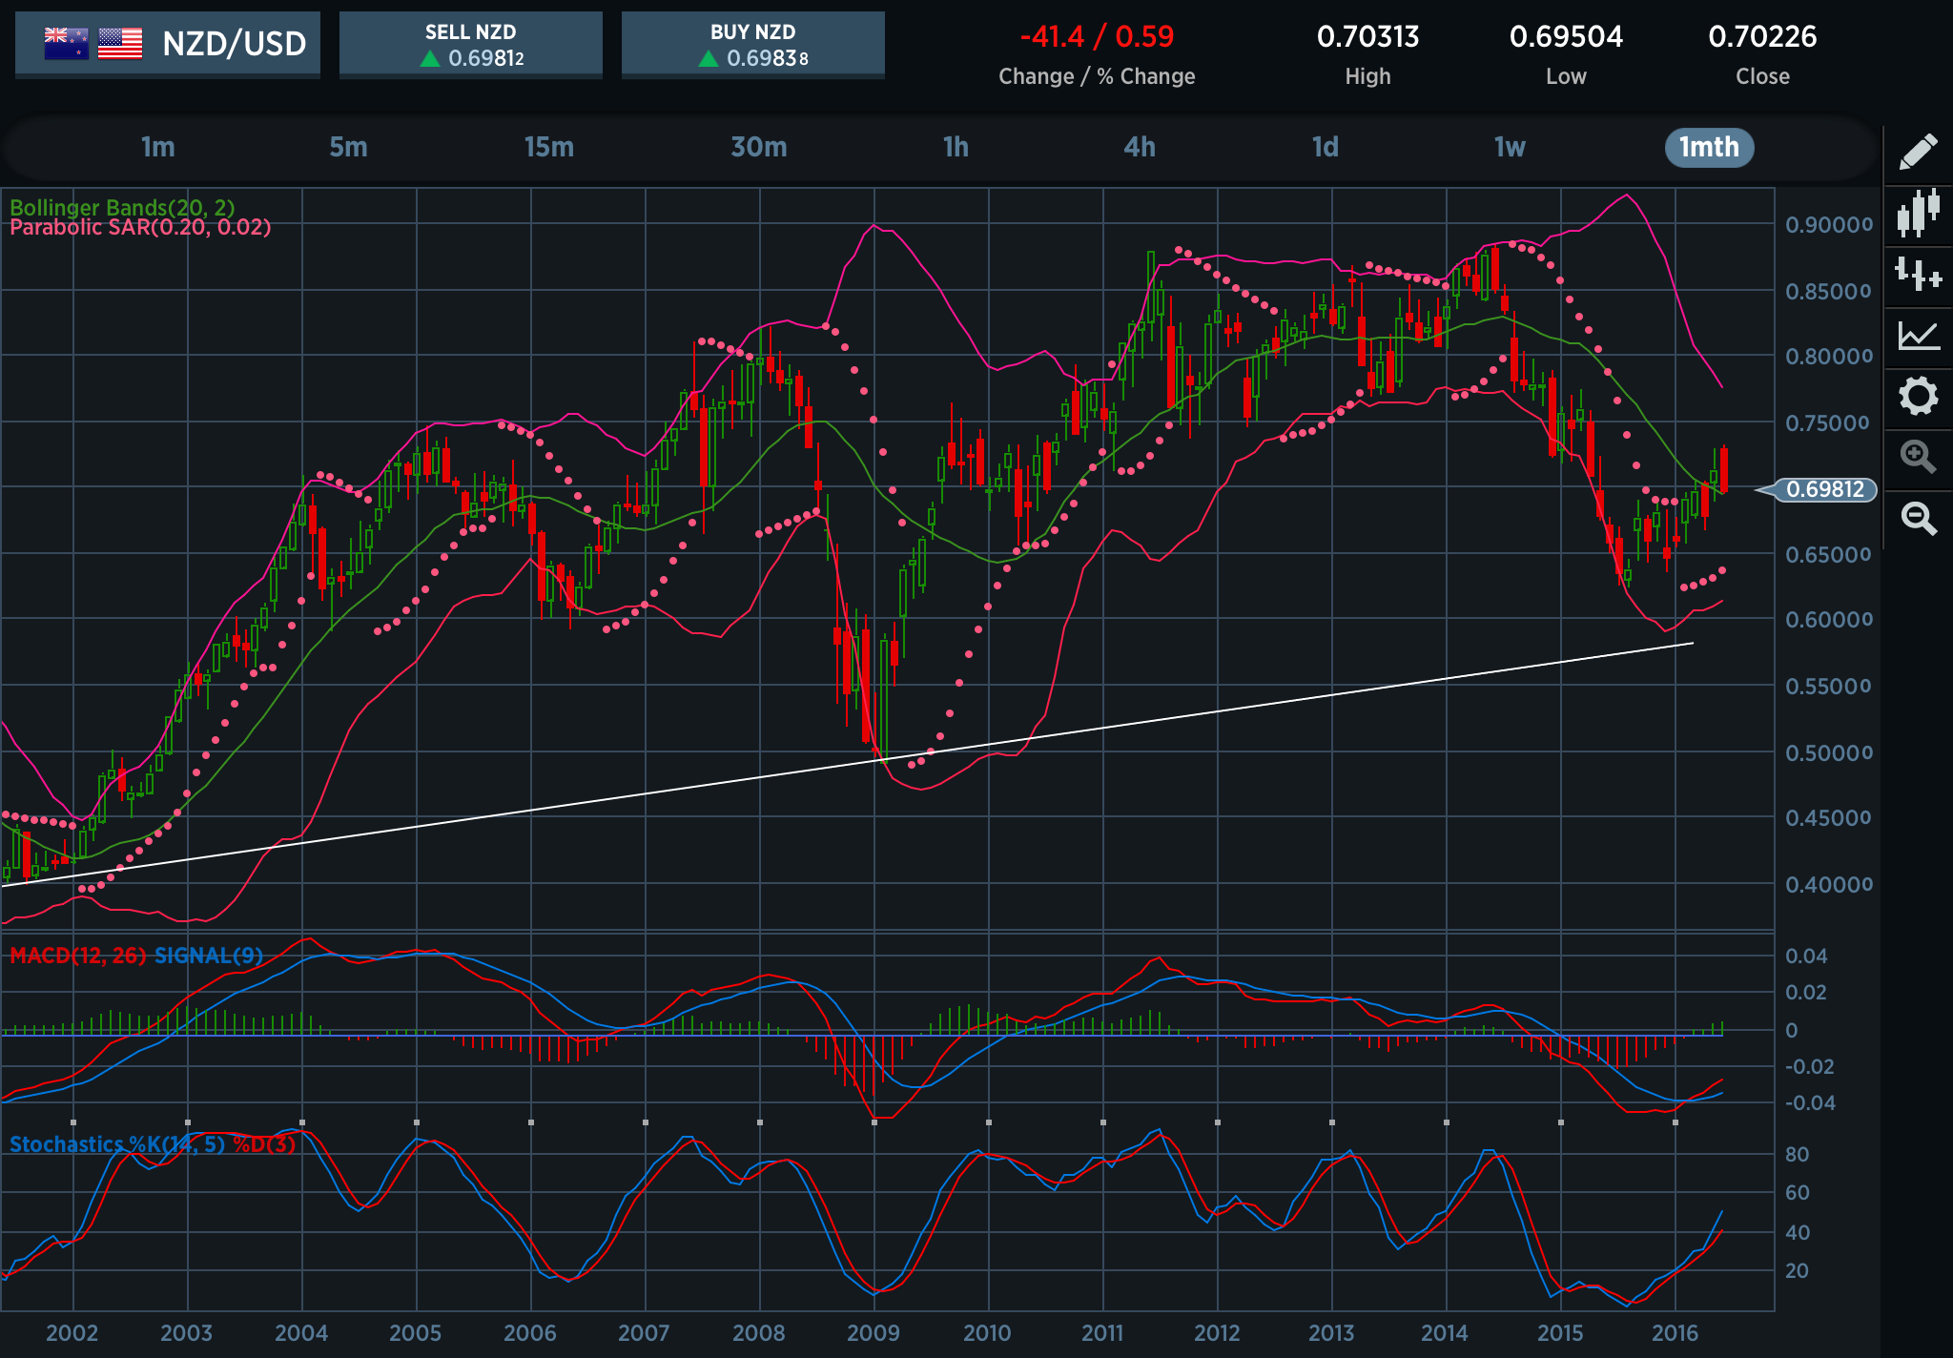Zoom out of the chart
This screenshot has height=1358, width=1953.
point(1918,518)
